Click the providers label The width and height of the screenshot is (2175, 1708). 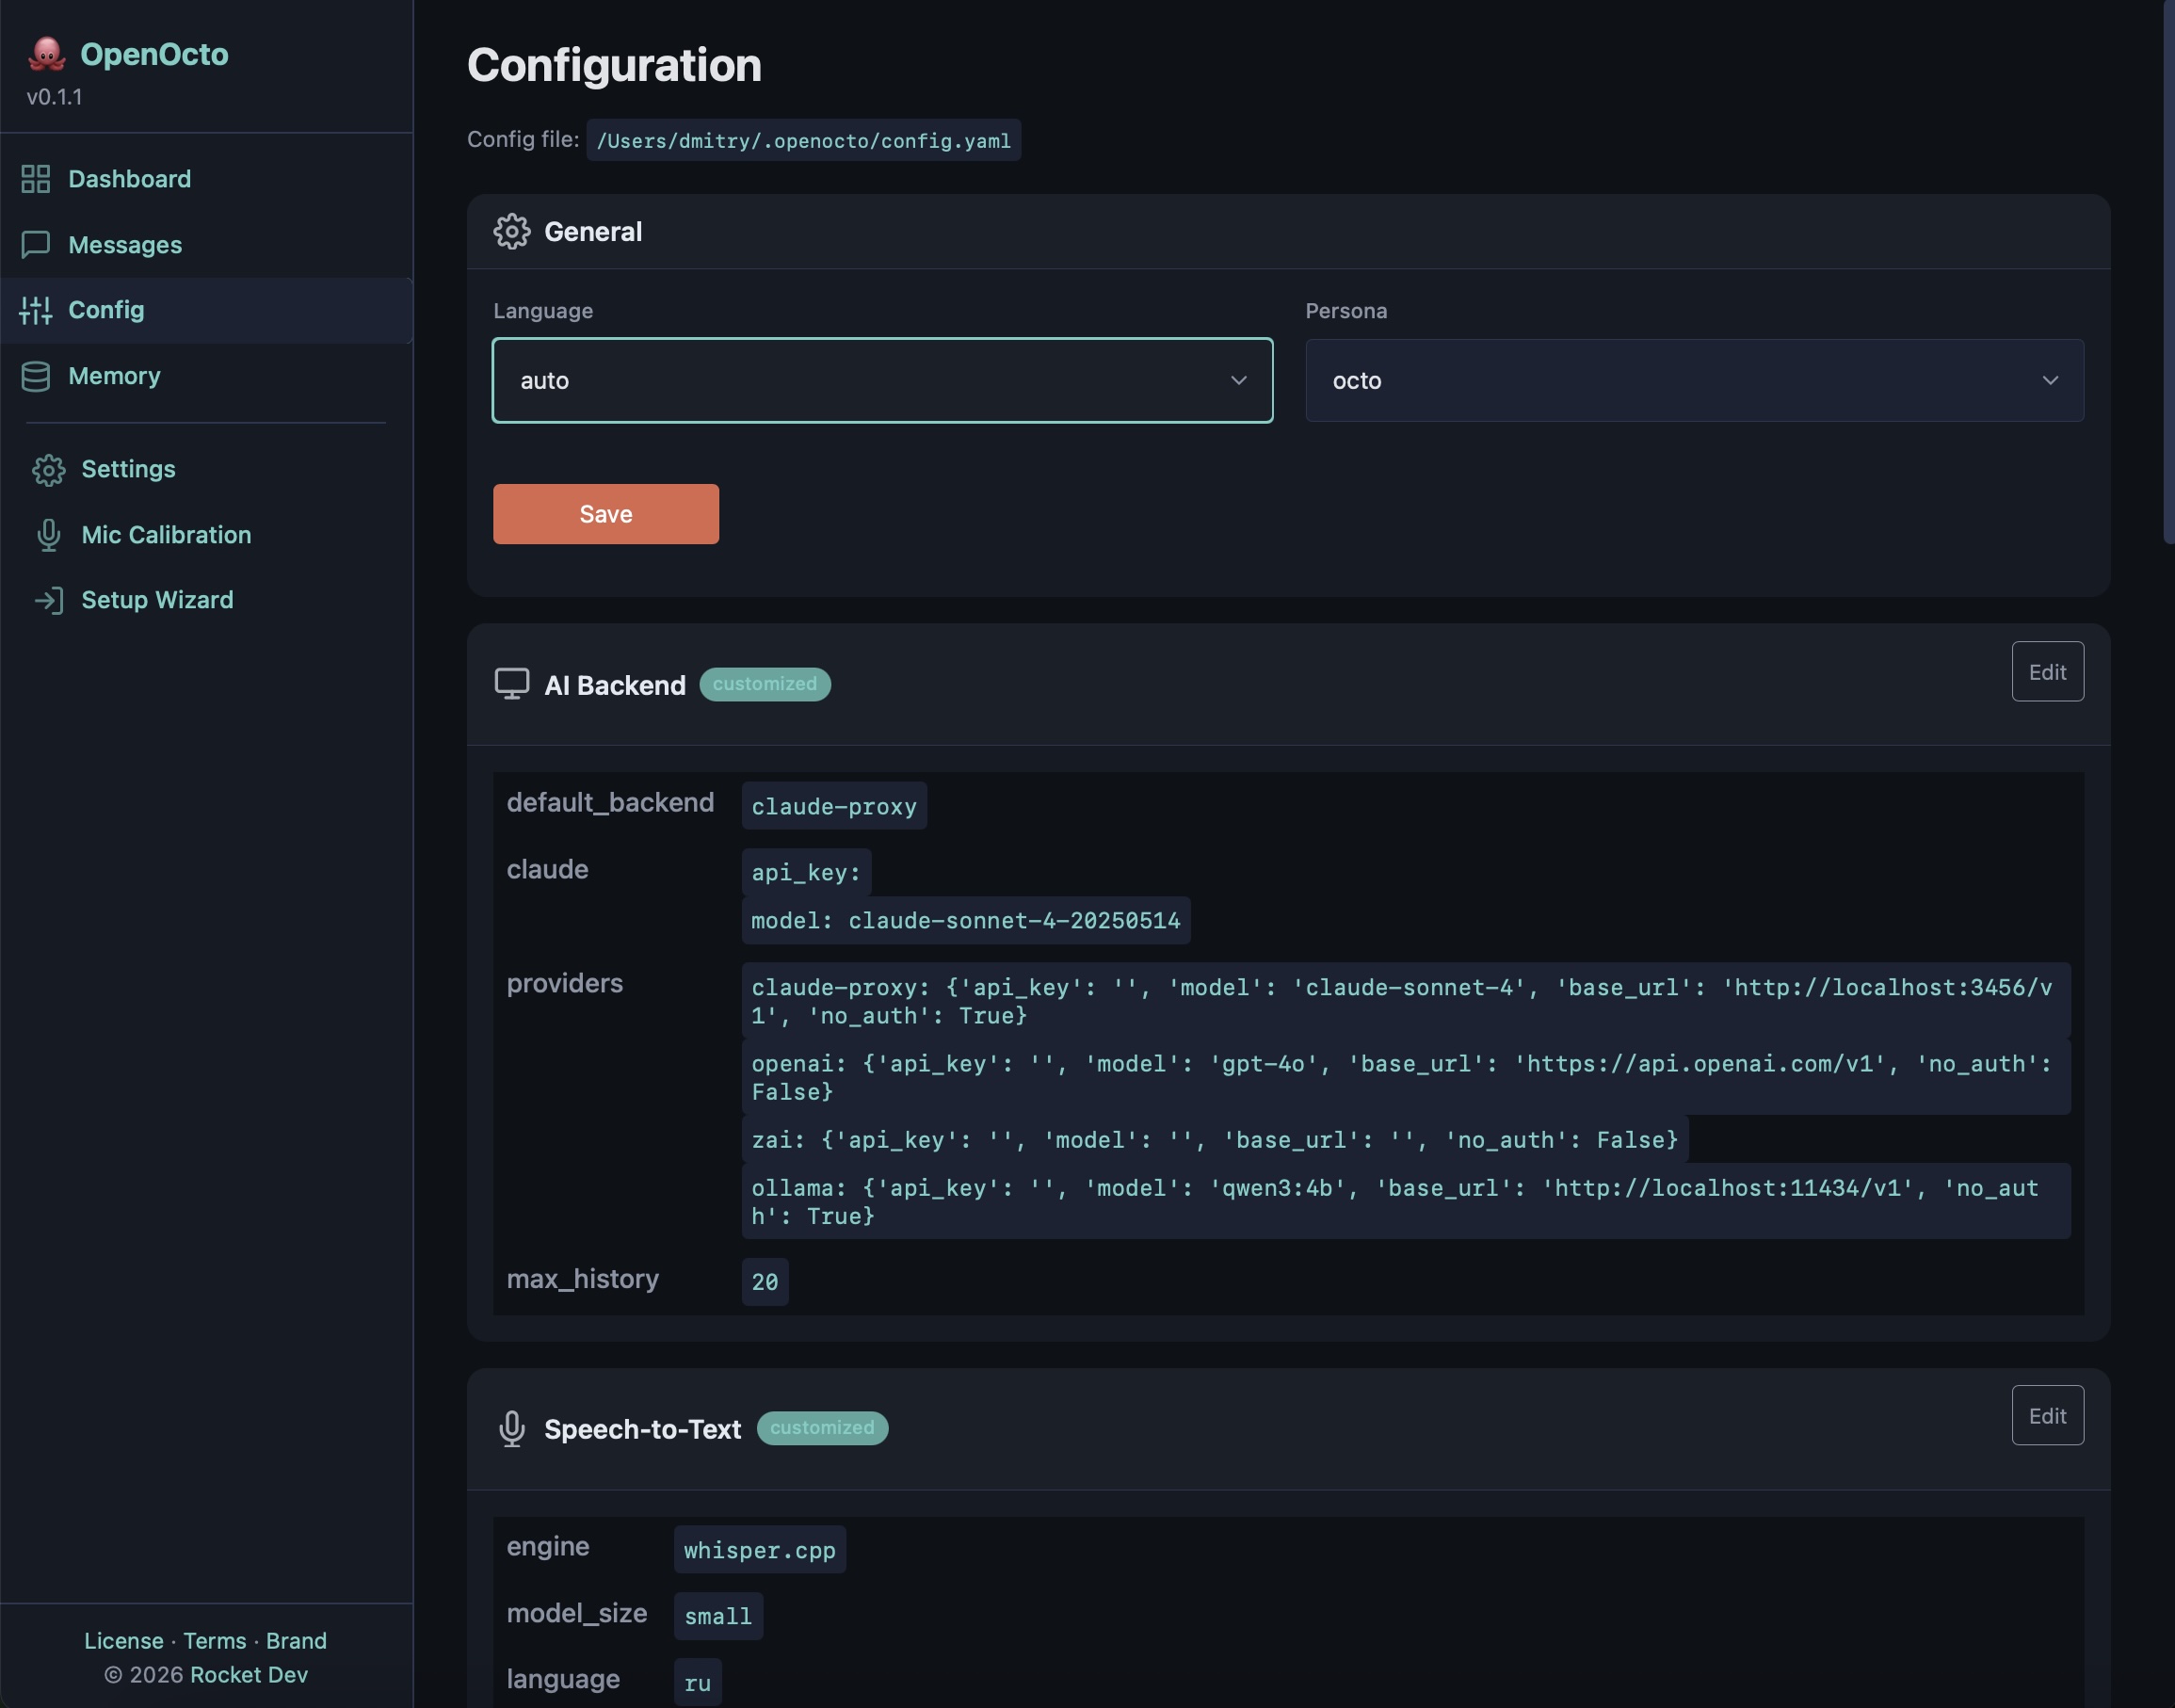coord(565,984)
